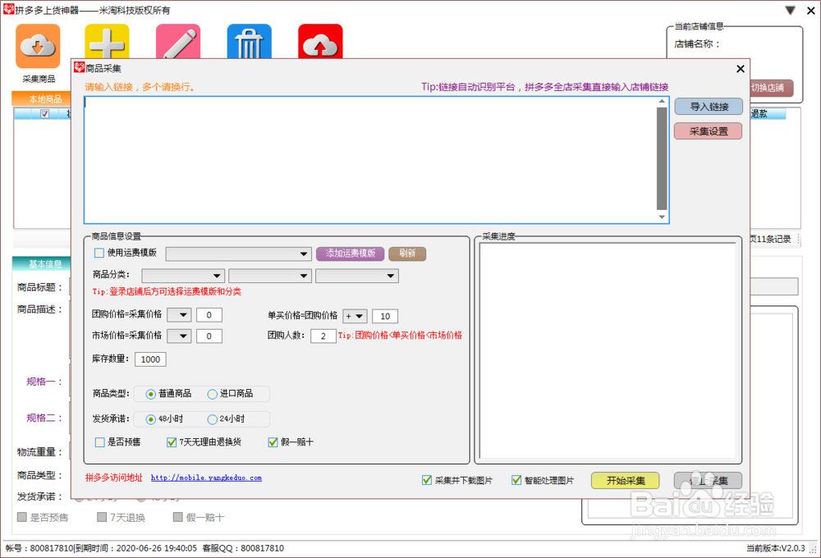Choose the 24小时 shipping promise
This screenshot has height=558, width=821.
[x=212, y=419]
